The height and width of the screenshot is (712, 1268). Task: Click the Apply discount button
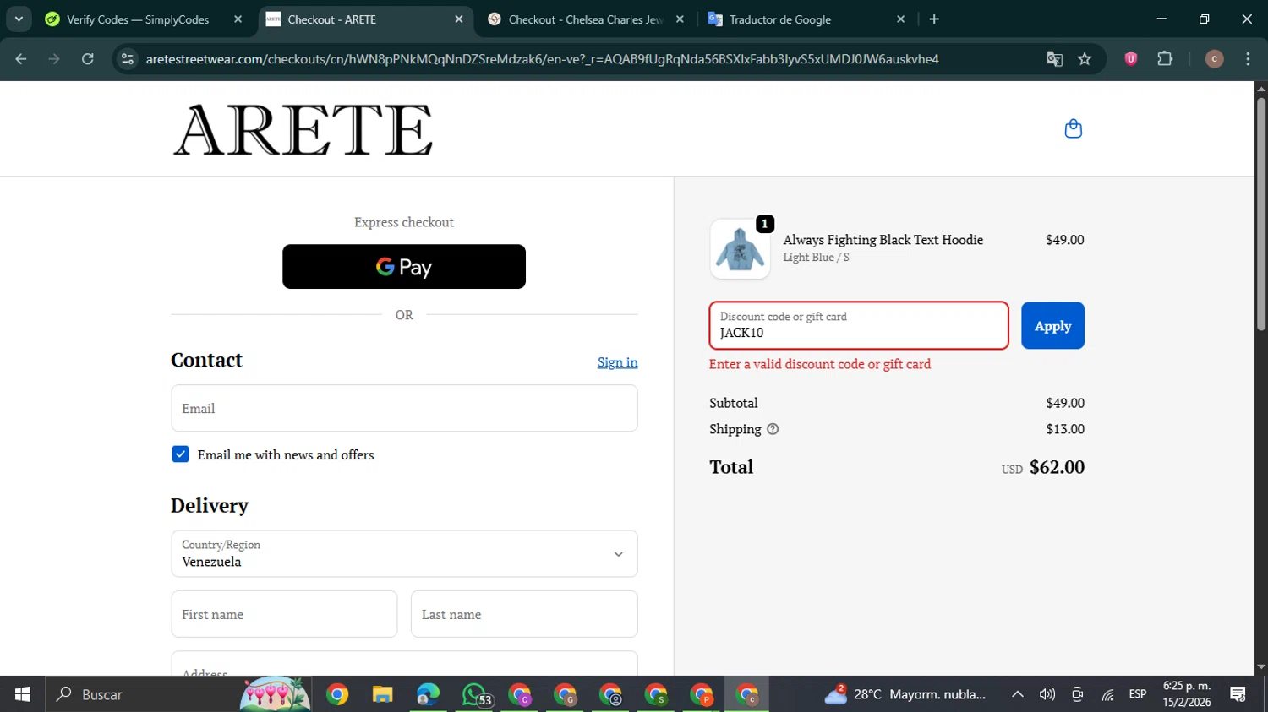[x=1052, y=325]
